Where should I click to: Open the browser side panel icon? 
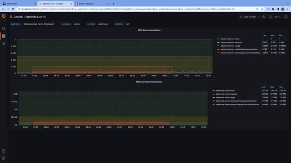click(x=278, y=9)
